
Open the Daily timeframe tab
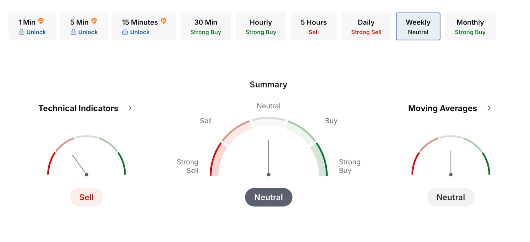[x=366, y=27]
